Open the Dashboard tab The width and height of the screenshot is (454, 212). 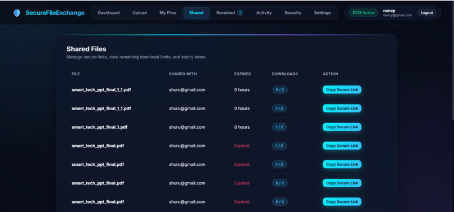109,13
